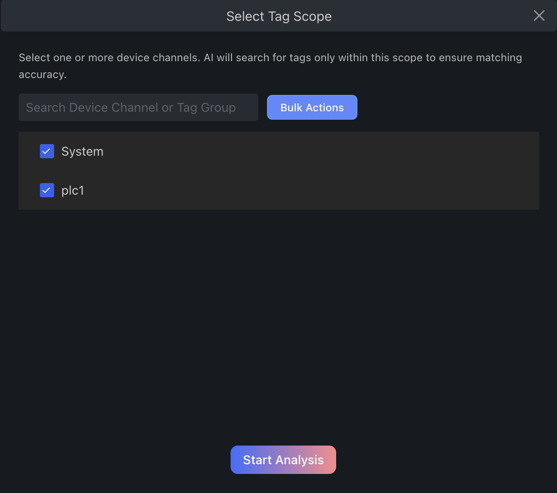The image size is (557, 493).
Task: Click the Start Analysis gradient button
Action: click(283, 460)
